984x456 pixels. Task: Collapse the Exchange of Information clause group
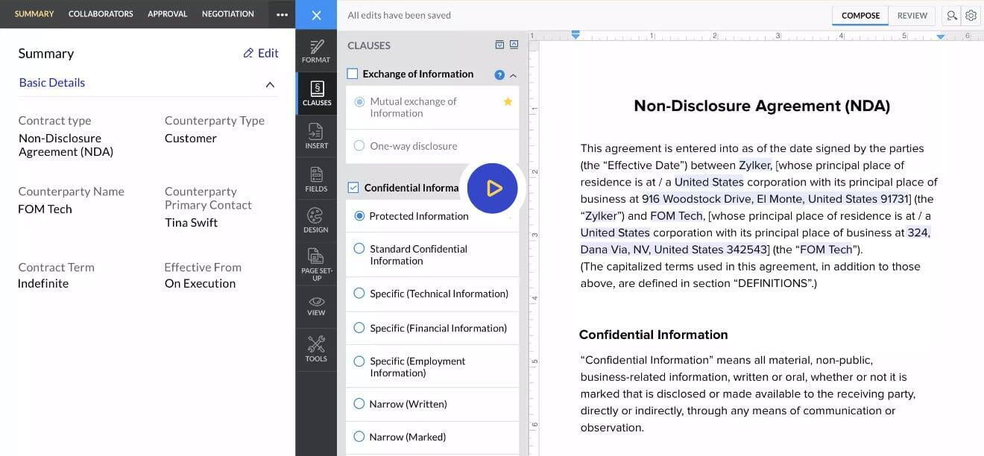(513, 75)
